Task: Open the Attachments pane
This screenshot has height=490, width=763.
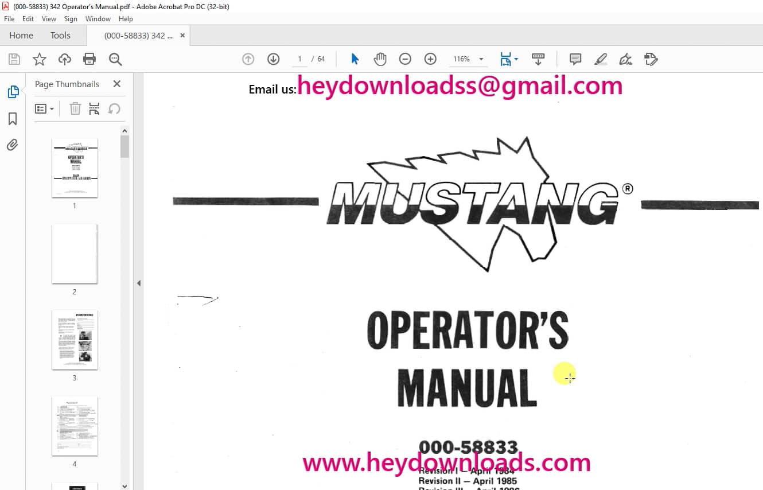Action: 13,145
